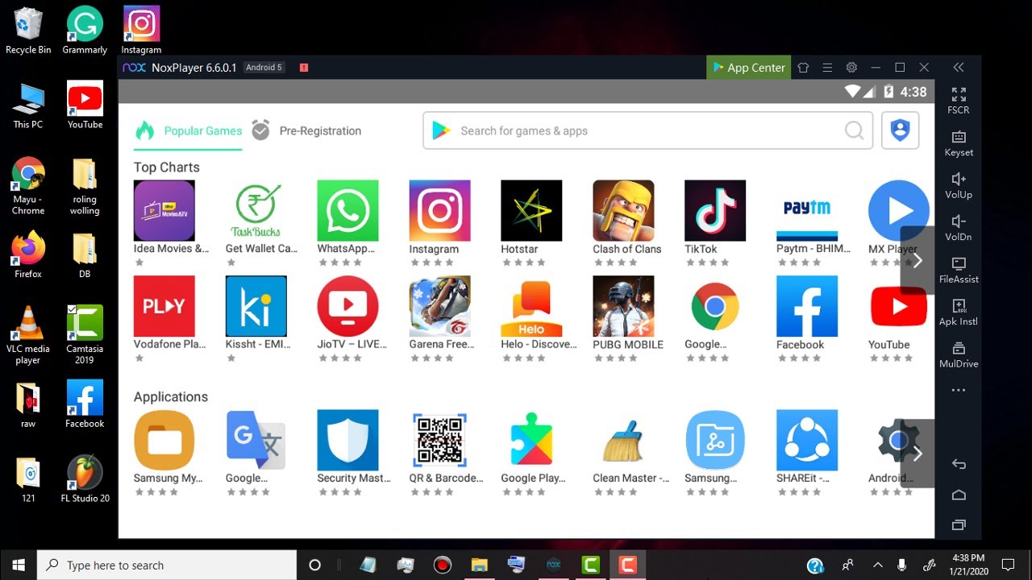Click the taskbar Type here to search box

(168, 565)
